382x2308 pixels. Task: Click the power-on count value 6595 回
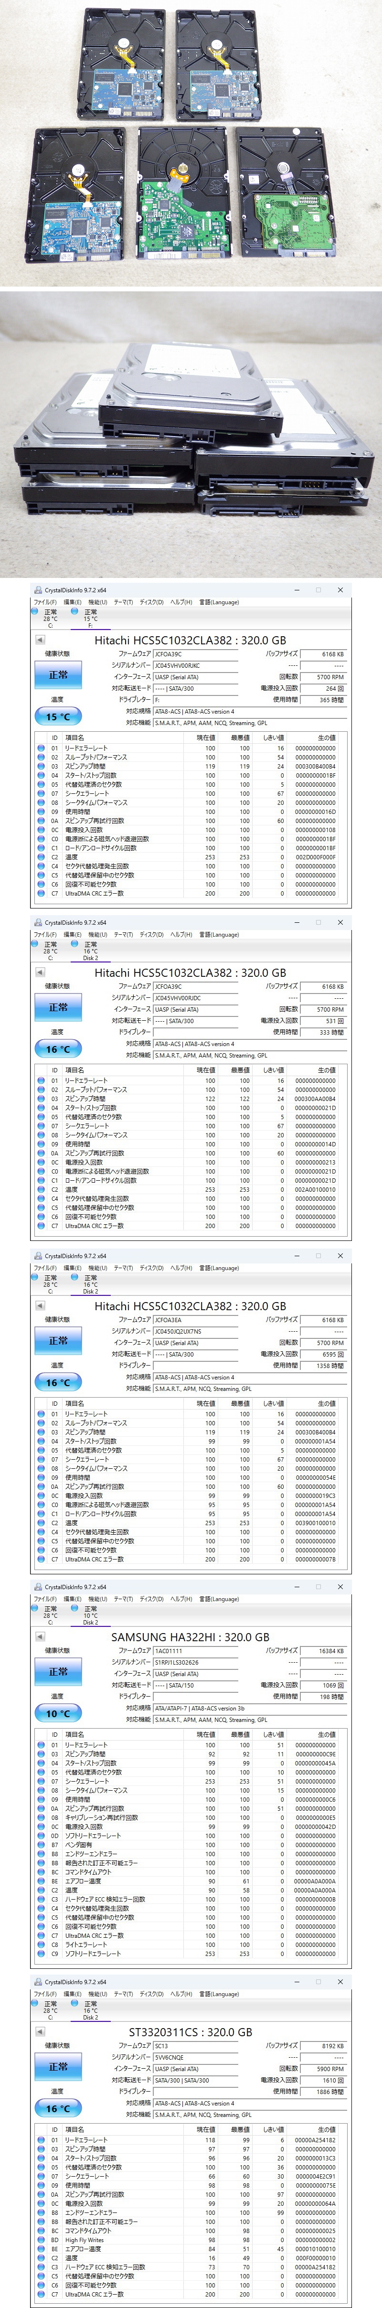coord(323,1354)
